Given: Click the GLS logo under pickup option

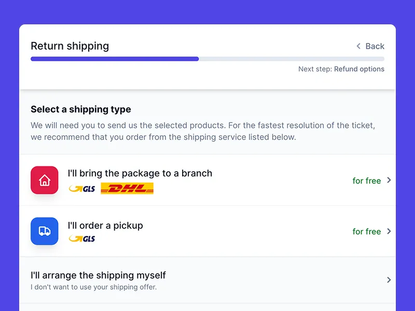Looking at the screenshot, I should (81, 239).
